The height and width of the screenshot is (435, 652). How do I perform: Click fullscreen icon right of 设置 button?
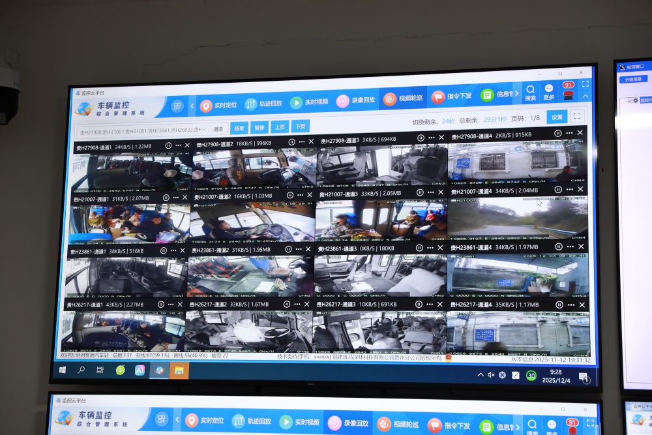[x=576, y=117]
